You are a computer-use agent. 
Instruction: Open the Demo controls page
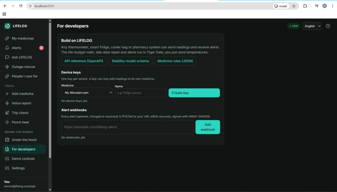pyautogui.click(x=23, y=159)
